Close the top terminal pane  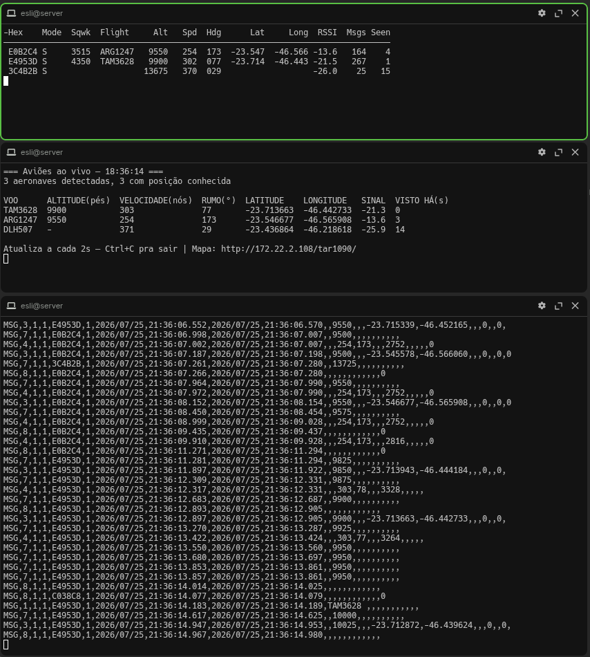(x=575, y=13)
